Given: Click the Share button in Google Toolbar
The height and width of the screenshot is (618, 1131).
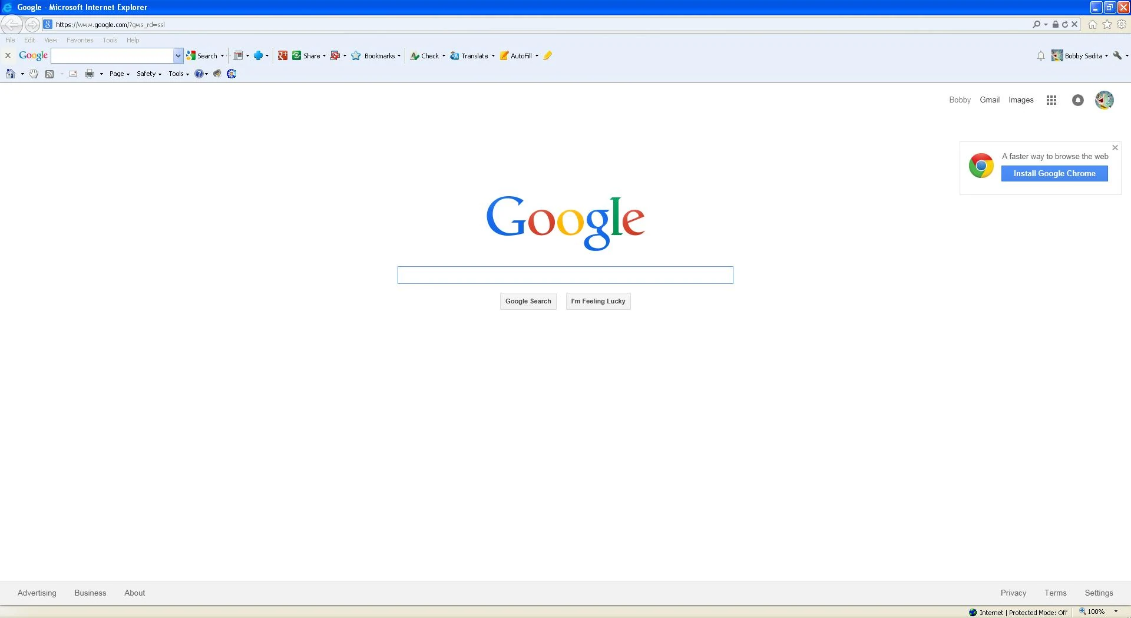Looking at the screenshot, I should click(x=306, y=55).
